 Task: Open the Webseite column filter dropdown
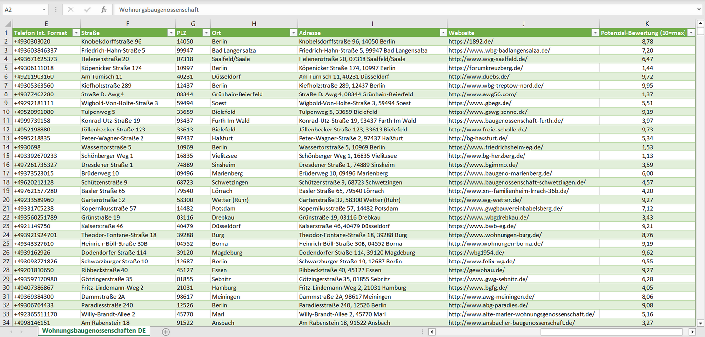point(595,33)
